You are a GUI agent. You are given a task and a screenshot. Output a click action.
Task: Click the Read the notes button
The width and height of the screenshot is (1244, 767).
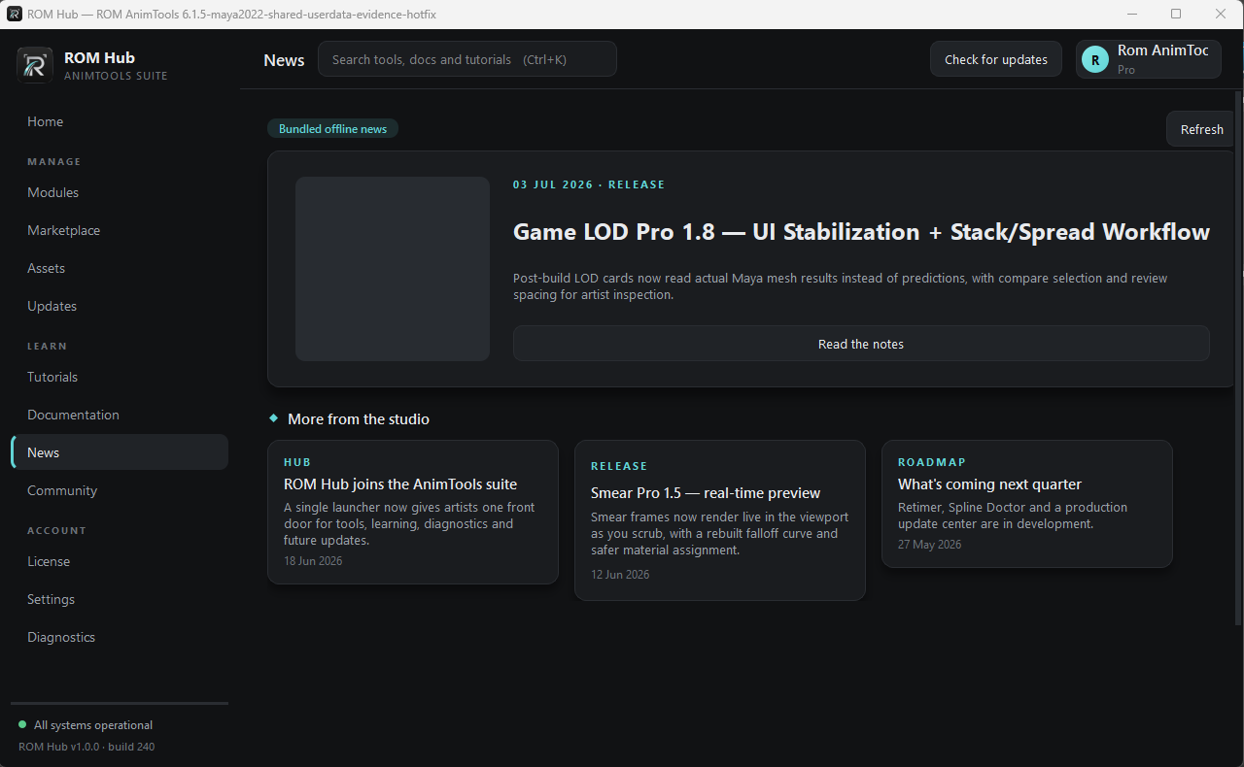pyautogui.click(x=861, y=344)
